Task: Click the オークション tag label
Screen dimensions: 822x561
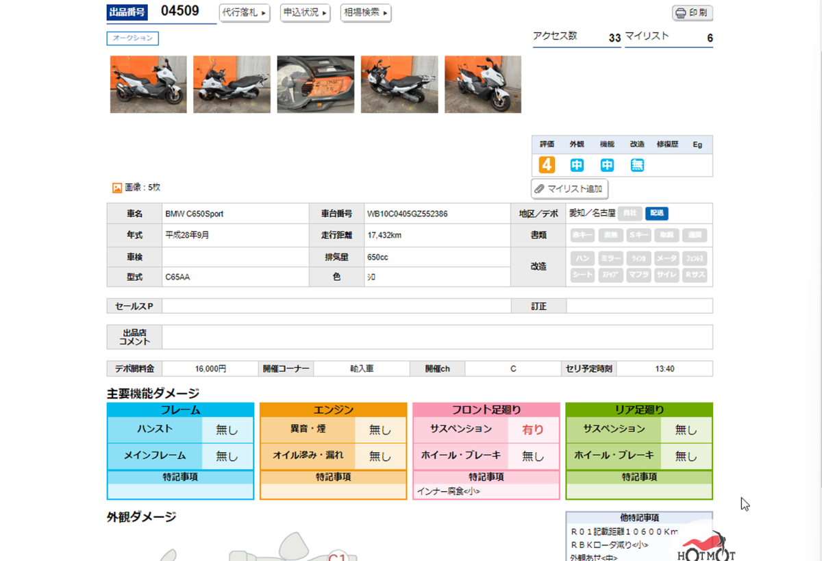Action: point(133,38)
